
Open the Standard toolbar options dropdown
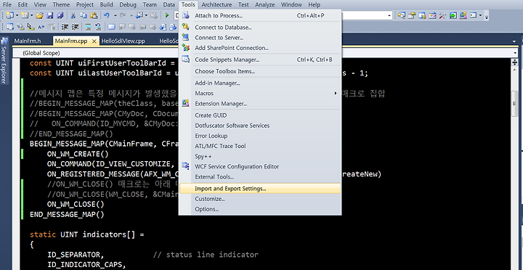click(487, 17)
